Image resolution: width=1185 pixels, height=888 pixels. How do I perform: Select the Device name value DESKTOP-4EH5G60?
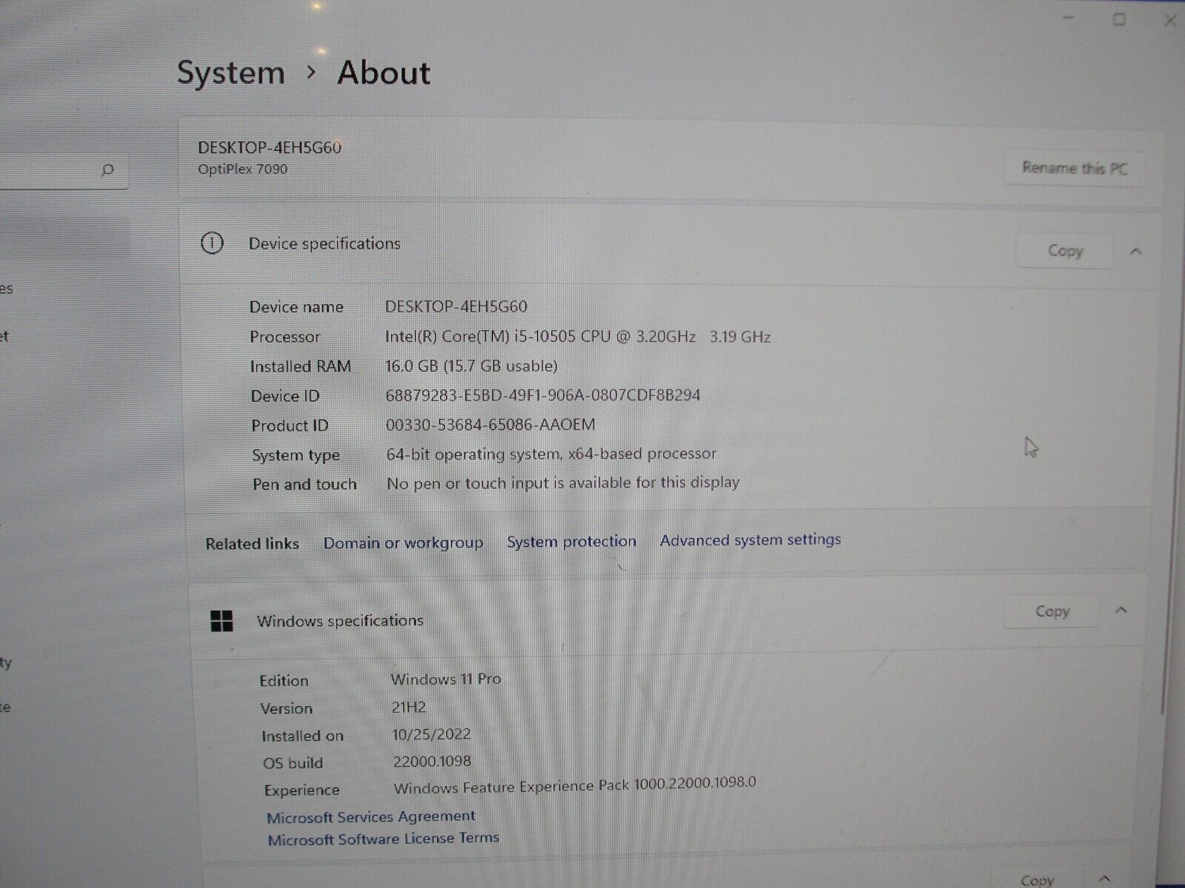coord(456,306)
